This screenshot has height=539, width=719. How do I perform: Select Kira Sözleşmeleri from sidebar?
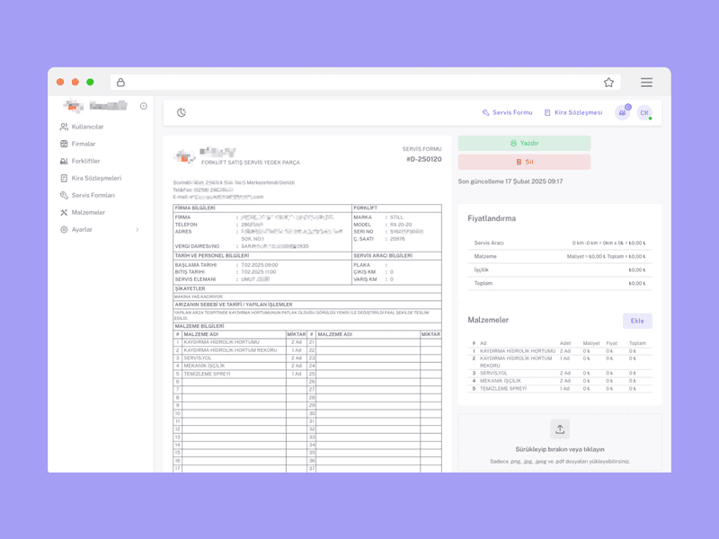(x=96, y=178)
